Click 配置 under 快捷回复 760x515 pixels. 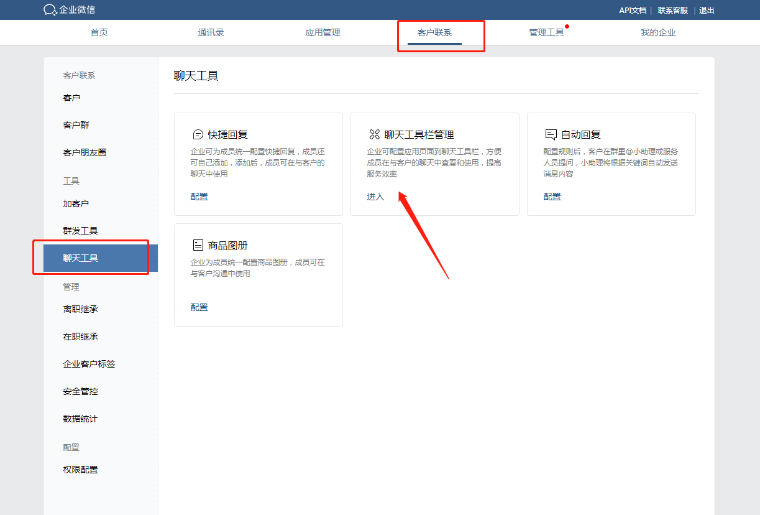199,197
